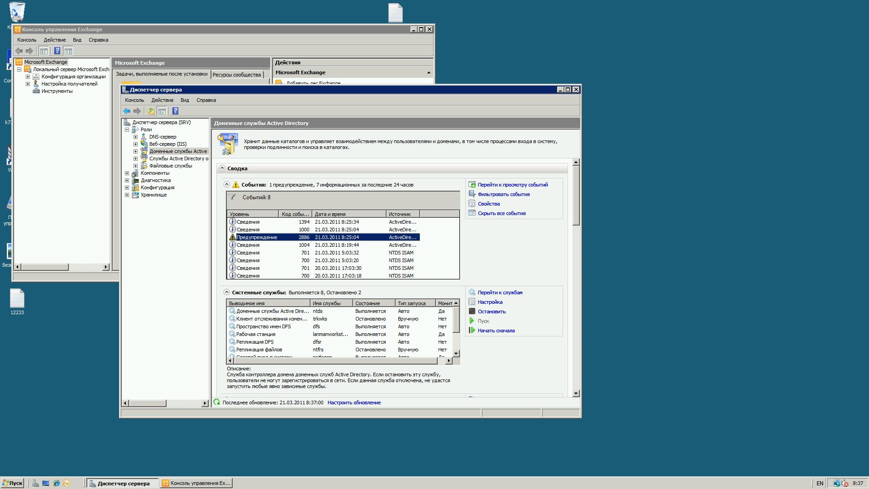
Task: Expand Конфигурация организации in Exchange tree
Action: click(28, 77)
